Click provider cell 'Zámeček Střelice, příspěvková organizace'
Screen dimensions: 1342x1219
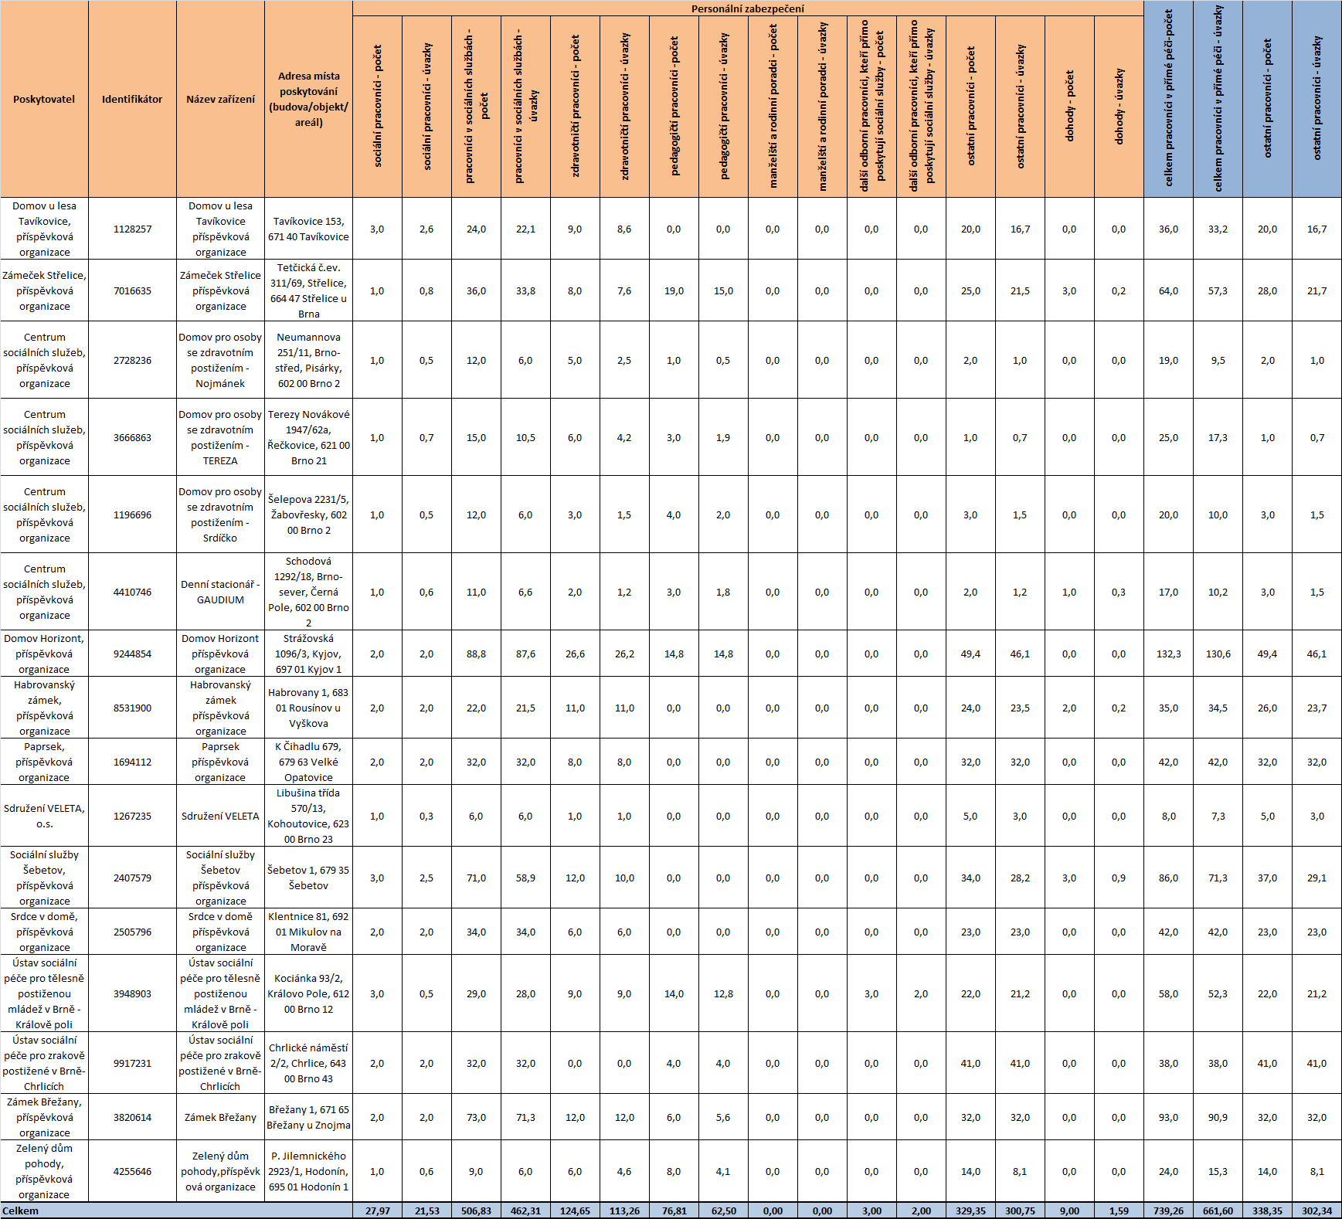44,290
